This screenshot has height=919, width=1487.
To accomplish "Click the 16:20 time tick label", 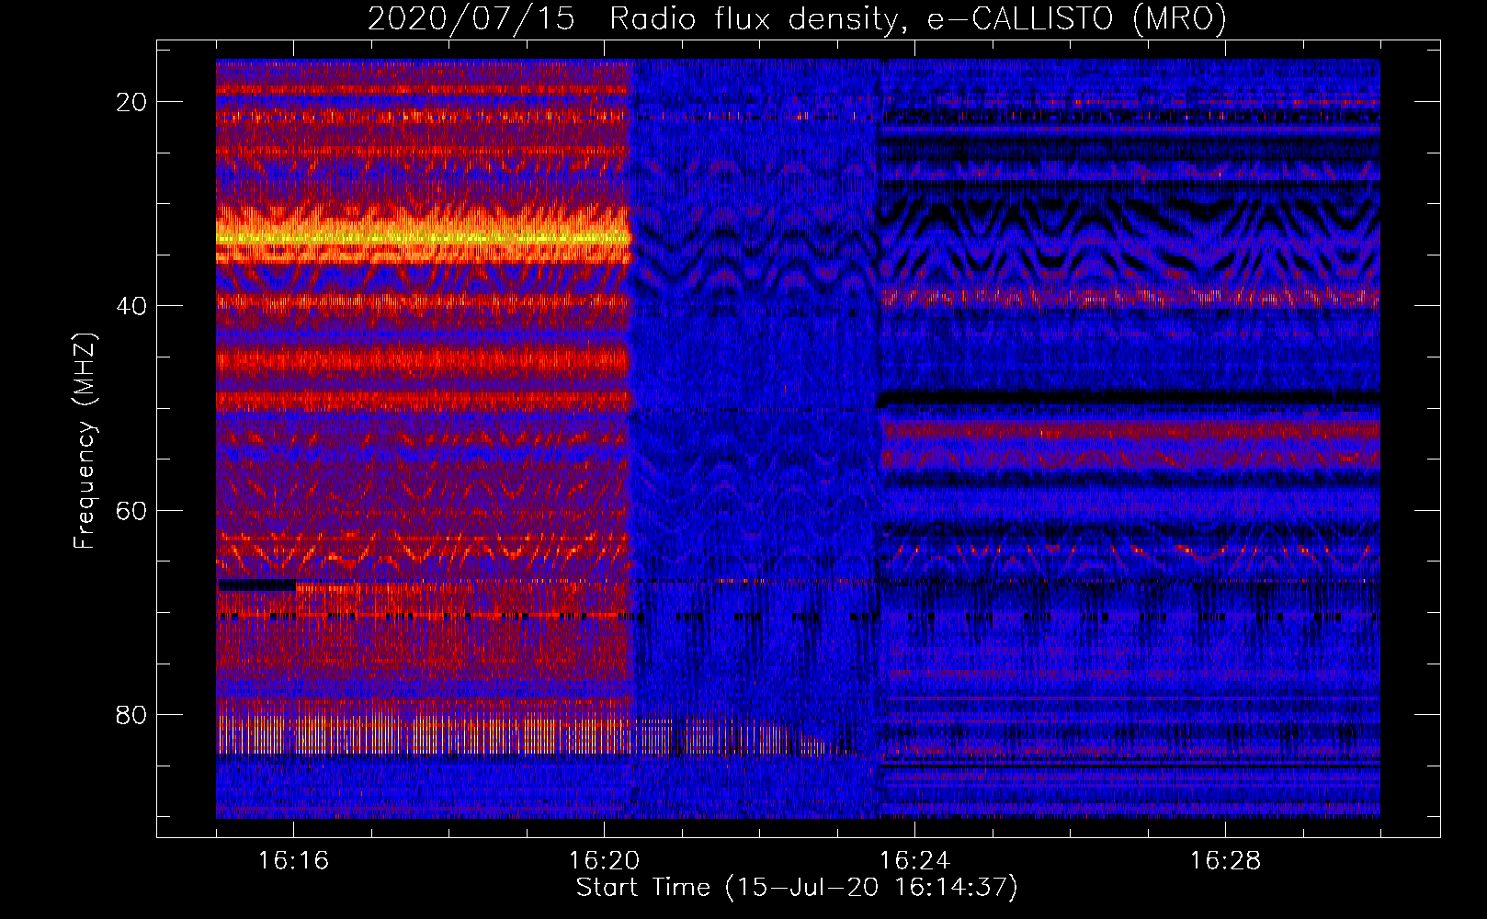I will pos(604,860).
